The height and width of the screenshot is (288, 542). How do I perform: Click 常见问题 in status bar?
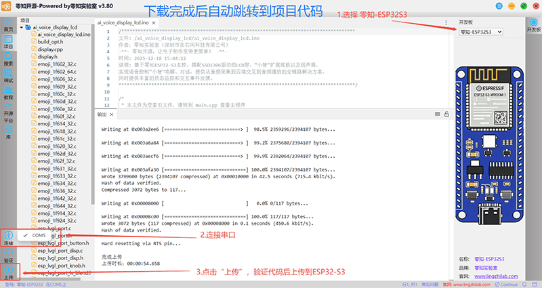coord(430,284)
